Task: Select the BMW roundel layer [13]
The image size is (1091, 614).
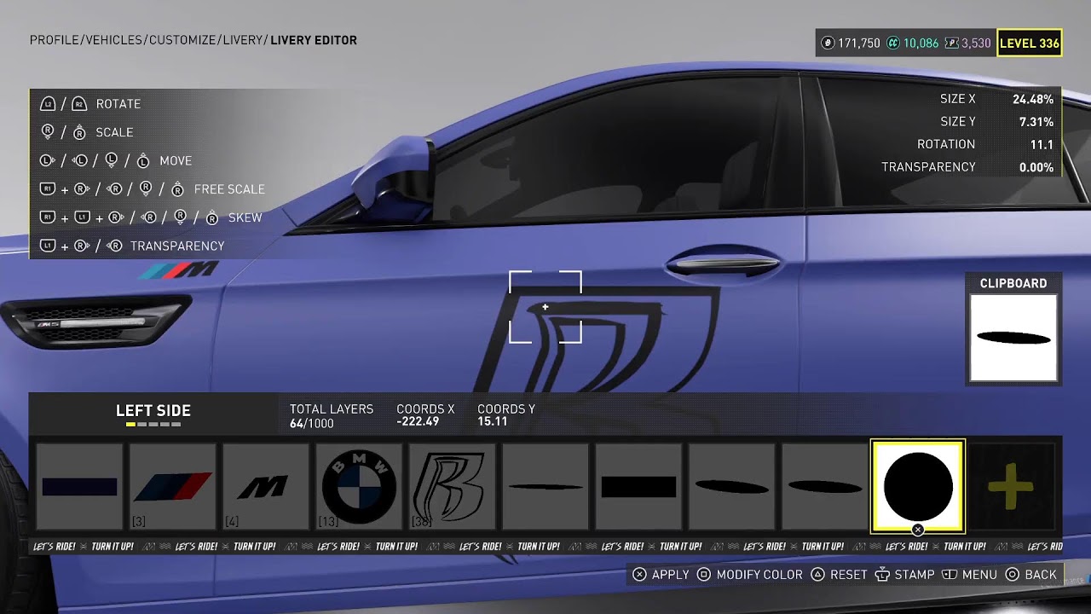Action: pyautogui.click(x=359, y=487)
